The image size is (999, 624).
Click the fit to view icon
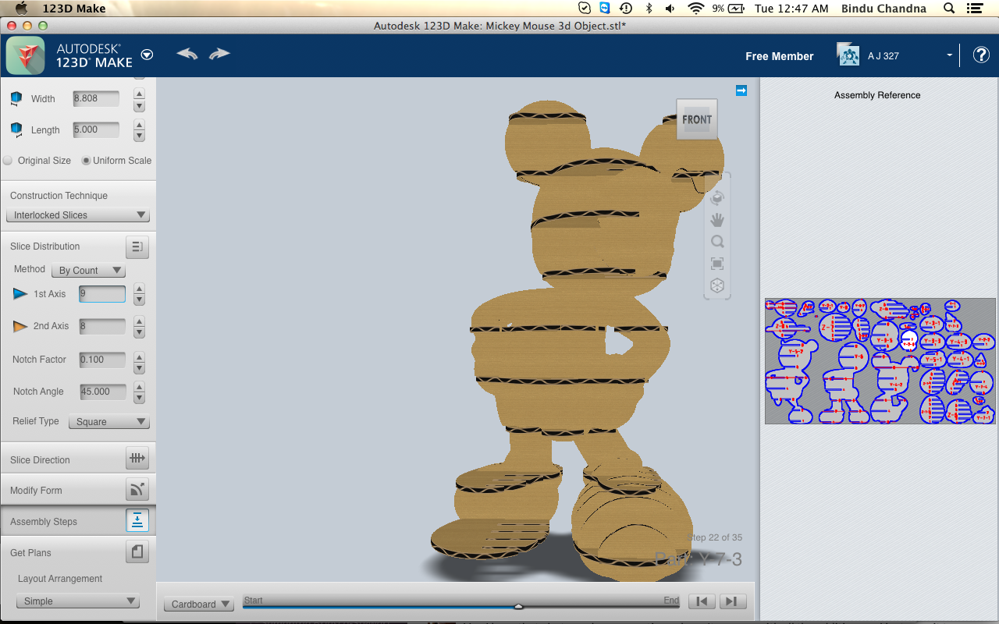pos(717,264)
